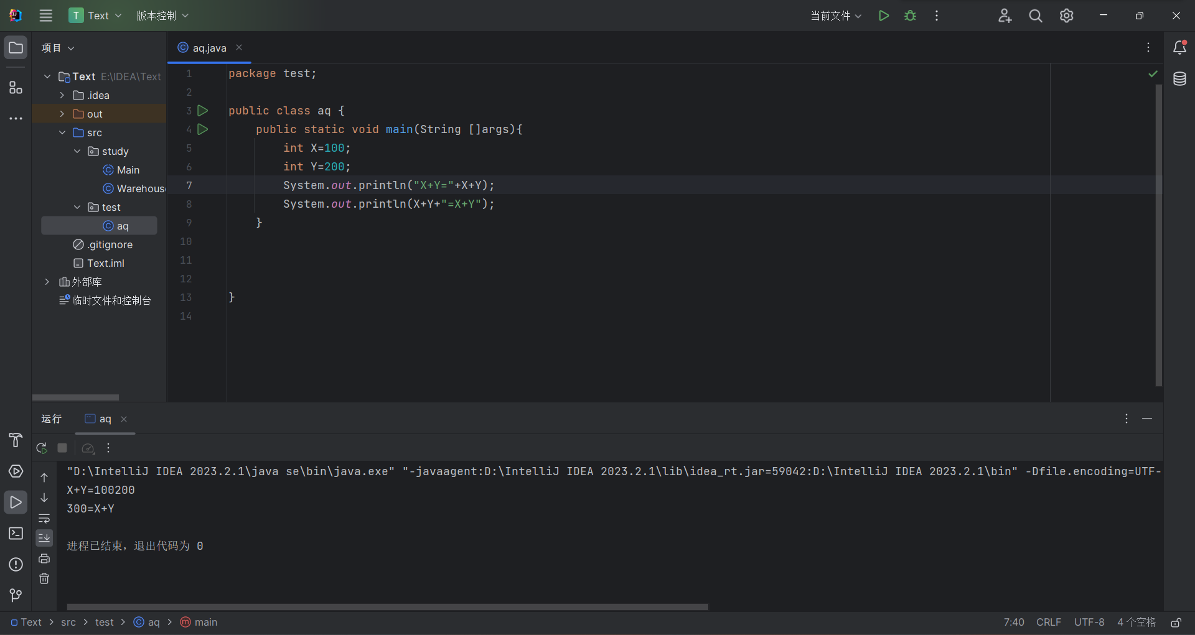Open 版本控制 dropdown
The width and height of the screenshot is (1195, 635).
pos(162,16)
